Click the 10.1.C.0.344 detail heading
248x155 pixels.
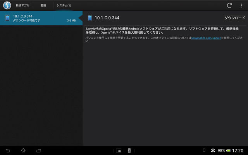pyautogui.click(x=107, y=18)
